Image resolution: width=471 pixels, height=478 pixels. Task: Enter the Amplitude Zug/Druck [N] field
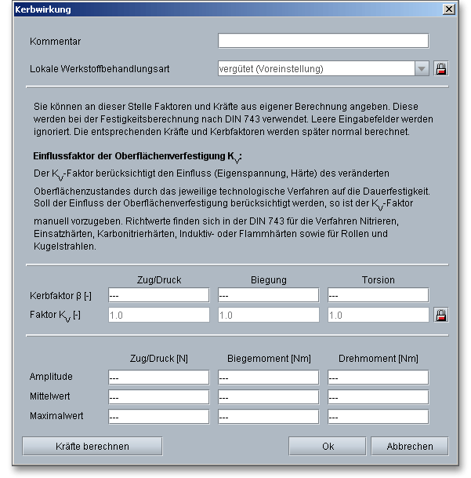[158, 378]
